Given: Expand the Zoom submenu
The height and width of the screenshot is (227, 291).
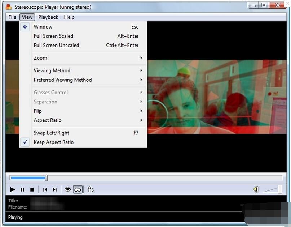Looking at the screenshot, I should [40, 58].
